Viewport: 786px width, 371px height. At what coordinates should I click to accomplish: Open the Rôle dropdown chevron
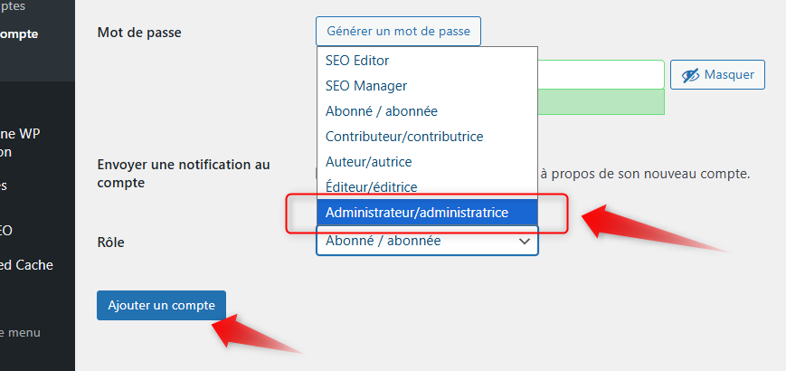click(x=524, y=242)
